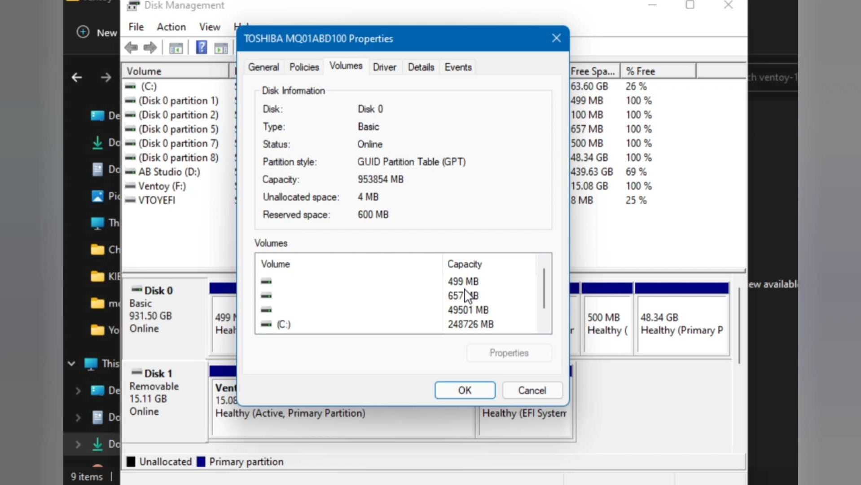Switch to the Driver tab
This screenshot has width=861, height=485.
coord(384,67)
